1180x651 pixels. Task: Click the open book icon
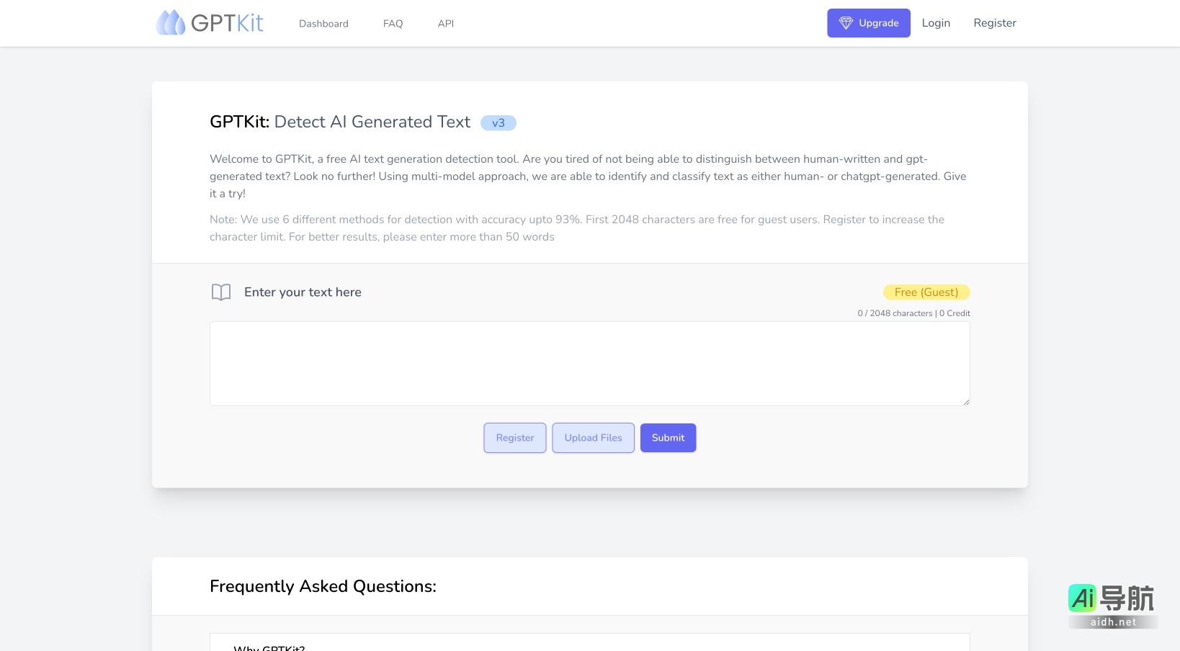pyautogui.click(x=221, y=292)
